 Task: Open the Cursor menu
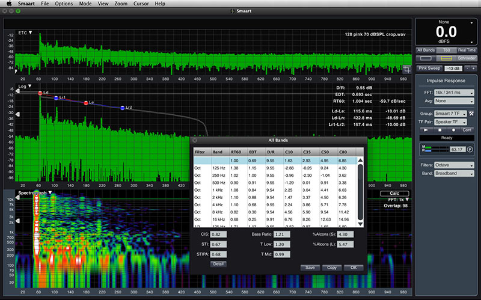click(x=141, y=4)
